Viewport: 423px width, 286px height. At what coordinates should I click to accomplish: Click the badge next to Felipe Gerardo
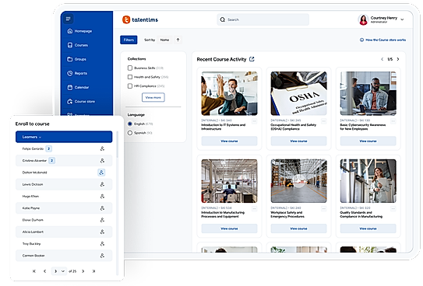pyautogui.click(x=48, y=148)
